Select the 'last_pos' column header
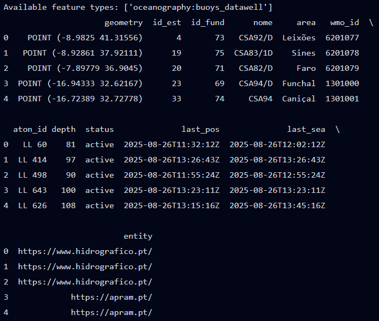 click(x=200, y=129)
